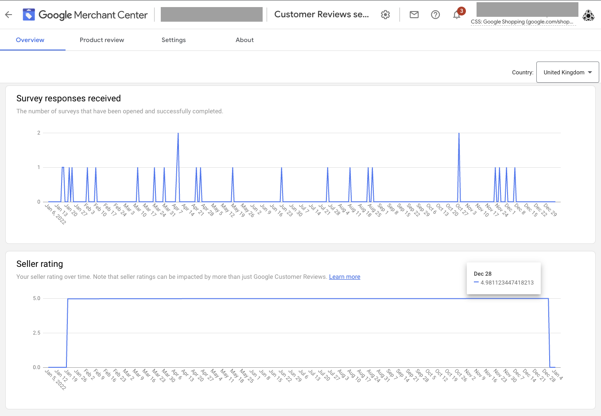Open the Country selection dropdown
This screenshot has height=416, width=601.
tap(567, 72)
